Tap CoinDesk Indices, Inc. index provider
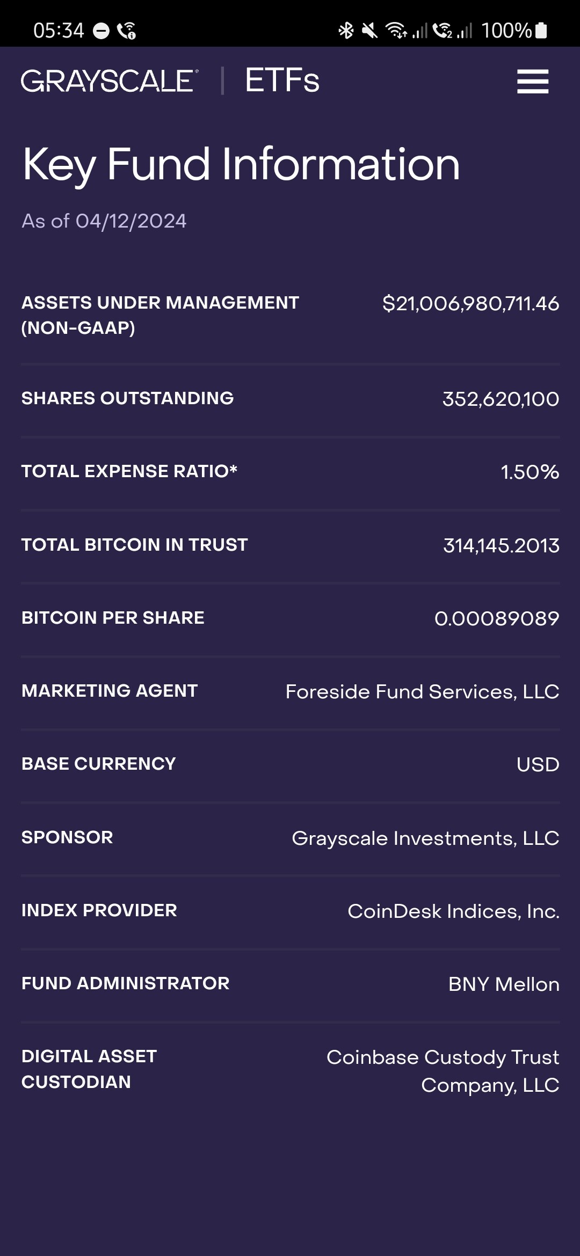 coord(453,911)
